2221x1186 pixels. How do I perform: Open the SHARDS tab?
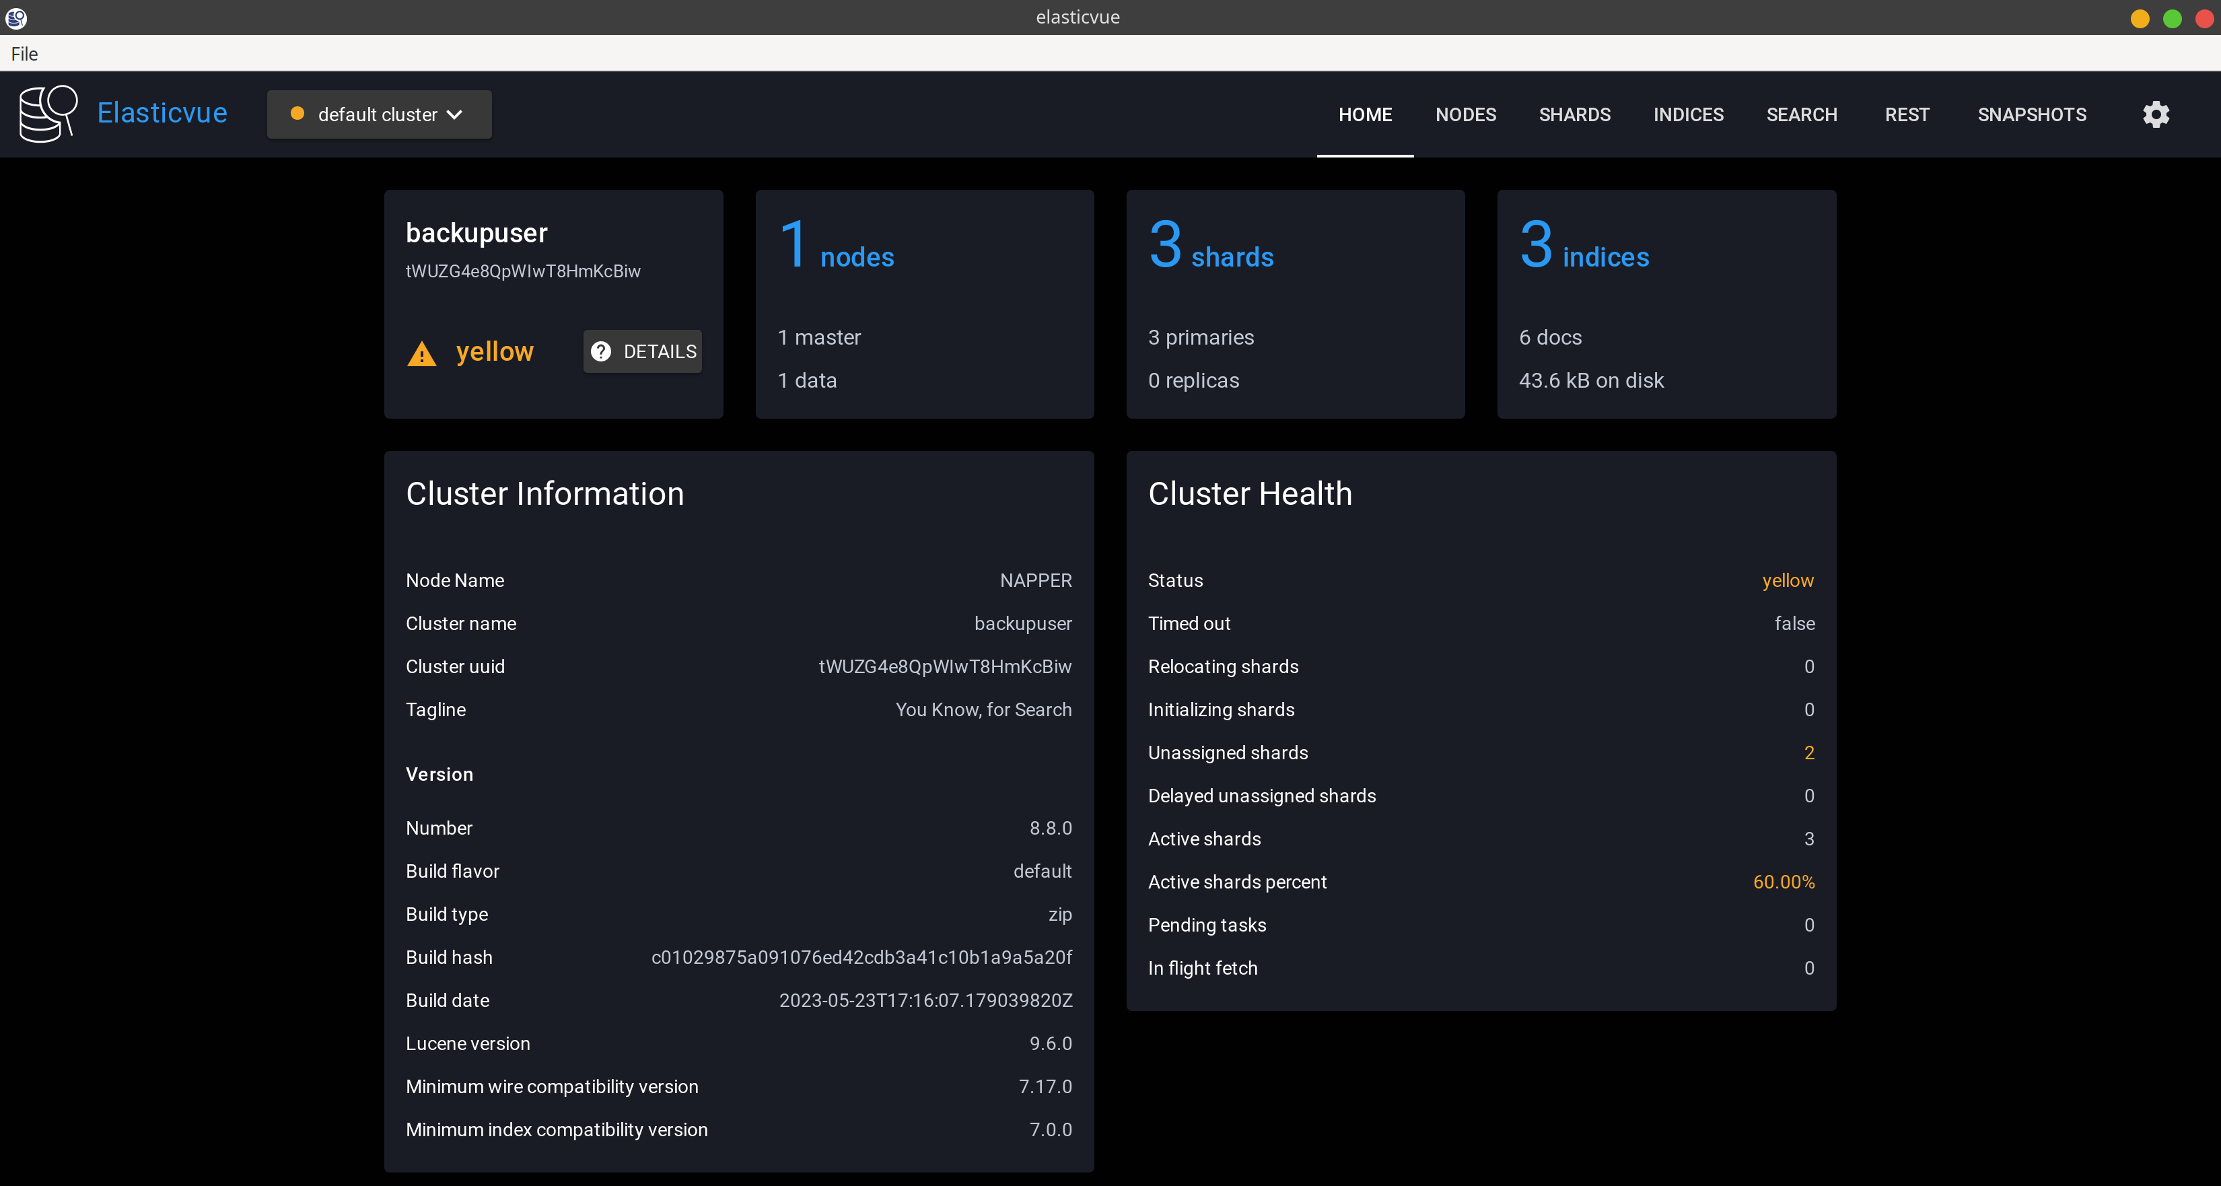(x=1574, y=114)
